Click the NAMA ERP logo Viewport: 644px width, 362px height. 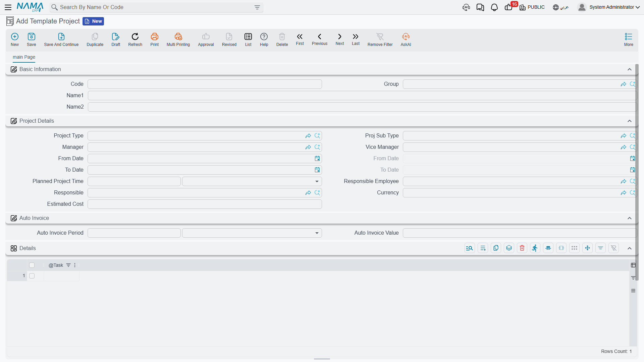(x=30, y=7)
